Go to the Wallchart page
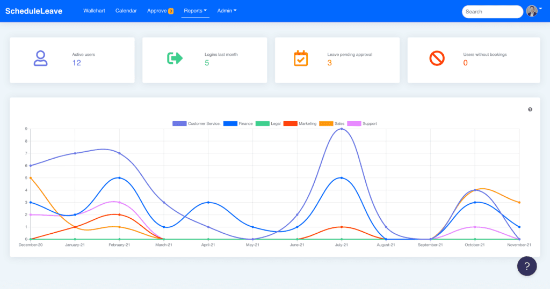This screenshot has height=289, width=550. click(x=94, y=11)
